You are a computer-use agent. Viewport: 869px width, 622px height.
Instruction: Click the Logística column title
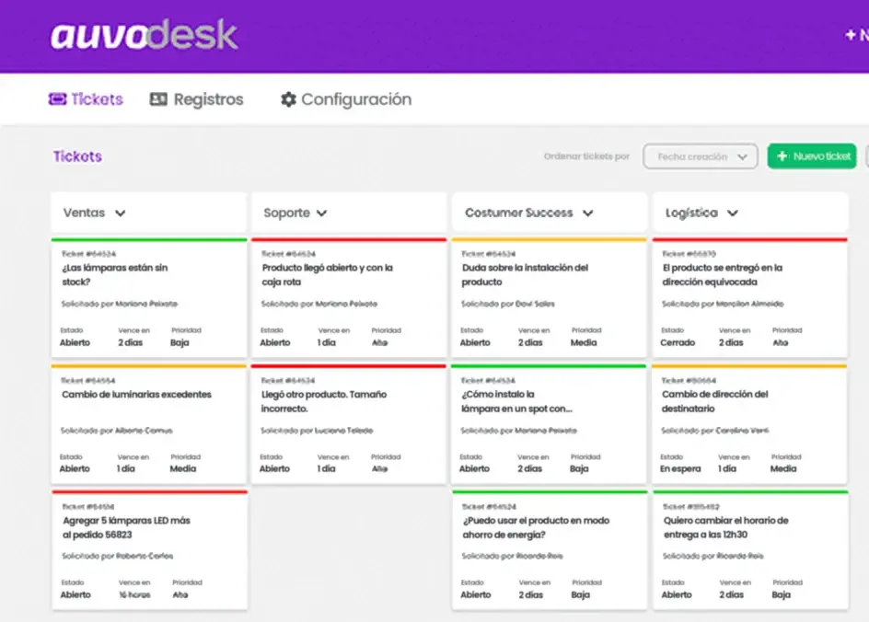(x=691, y=213)
